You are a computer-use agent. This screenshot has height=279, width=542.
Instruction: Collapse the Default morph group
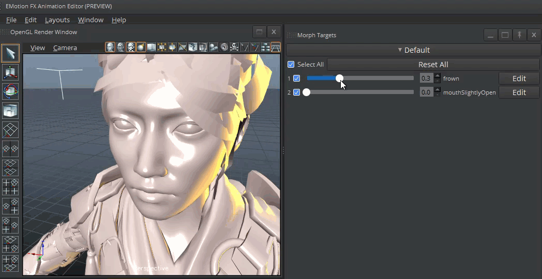[413, 50]
